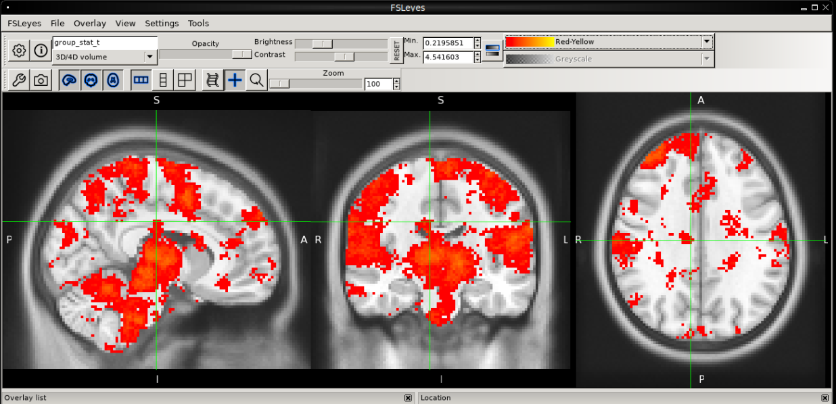Select grid canvas layout
The height and width of the screenshot is (404, 836).
(185, 80)
